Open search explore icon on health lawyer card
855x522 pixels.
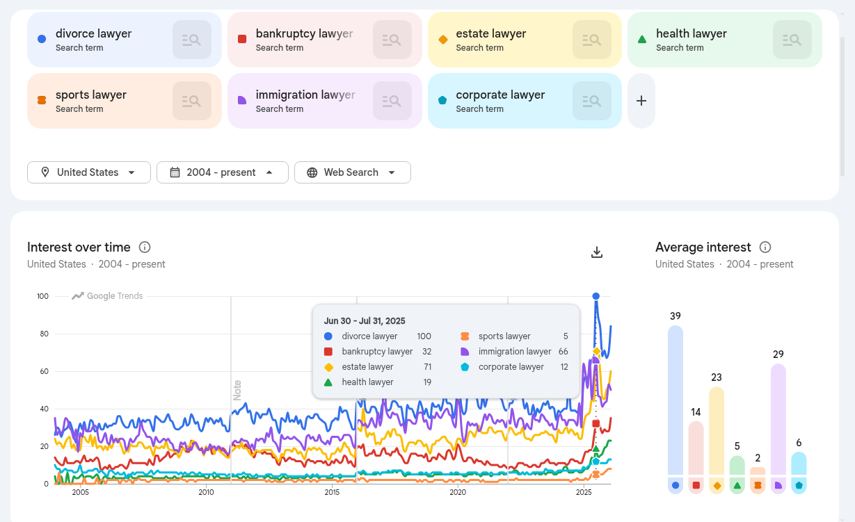point(792,40)
